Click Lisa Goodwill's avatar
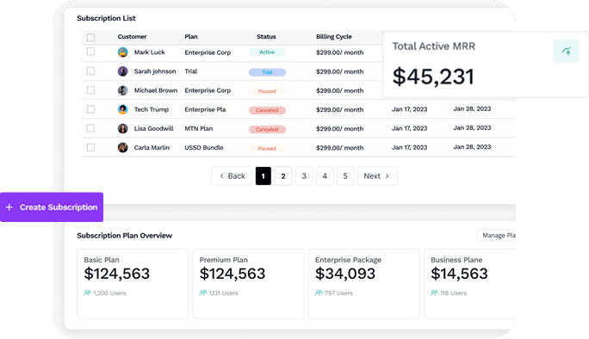Viewport: 589px width, 339px height. click(123, 129)
